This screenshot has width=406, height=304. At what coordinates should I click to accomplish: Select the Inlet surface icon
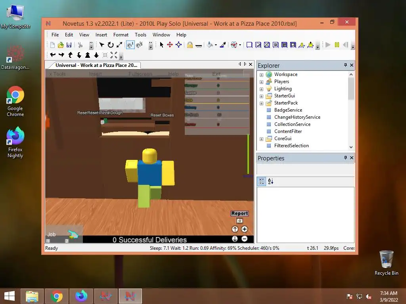point(284,45)
